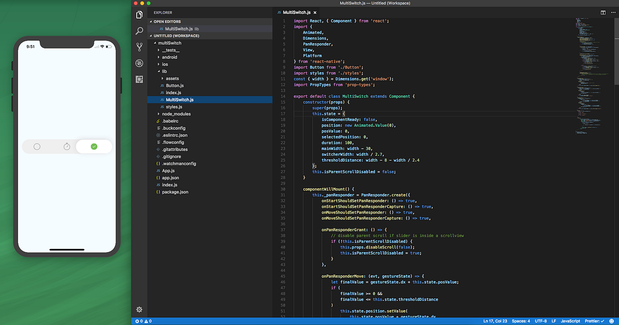
Task: Toggle the timer option in the multi-switch
Action: [67, 147]
